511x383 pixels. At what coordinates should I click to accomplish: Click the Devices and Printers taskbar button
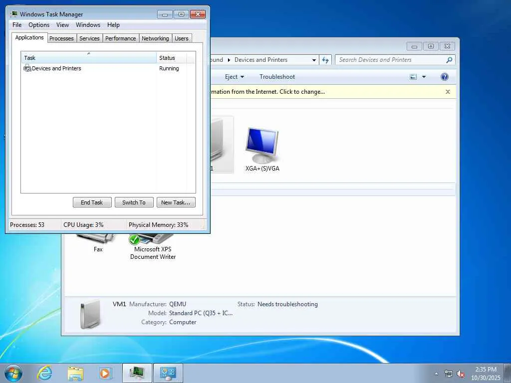pos(168,373)
